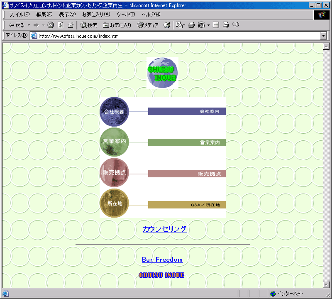Maximize the Internet Explorer window
The width and height of the screenshot is (332, 299).
pyautogui.click(x=318, y=5)
